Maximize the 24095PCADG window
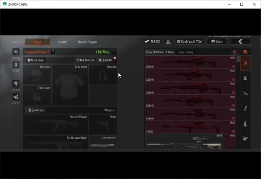 click(242, 4)
